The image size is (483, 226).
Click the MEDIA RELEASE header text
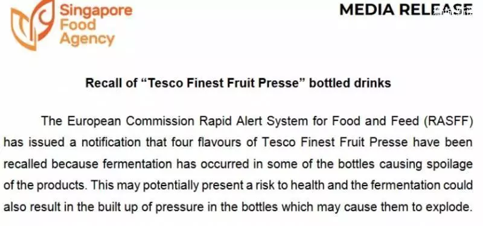point(406,9)
